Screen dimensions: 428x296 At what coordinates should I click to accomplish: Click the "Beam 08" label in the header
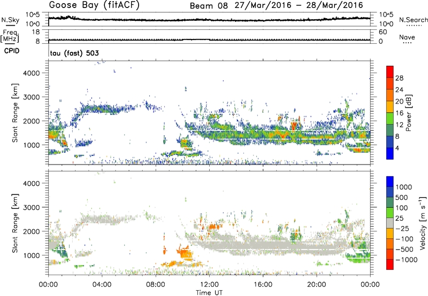209,6
